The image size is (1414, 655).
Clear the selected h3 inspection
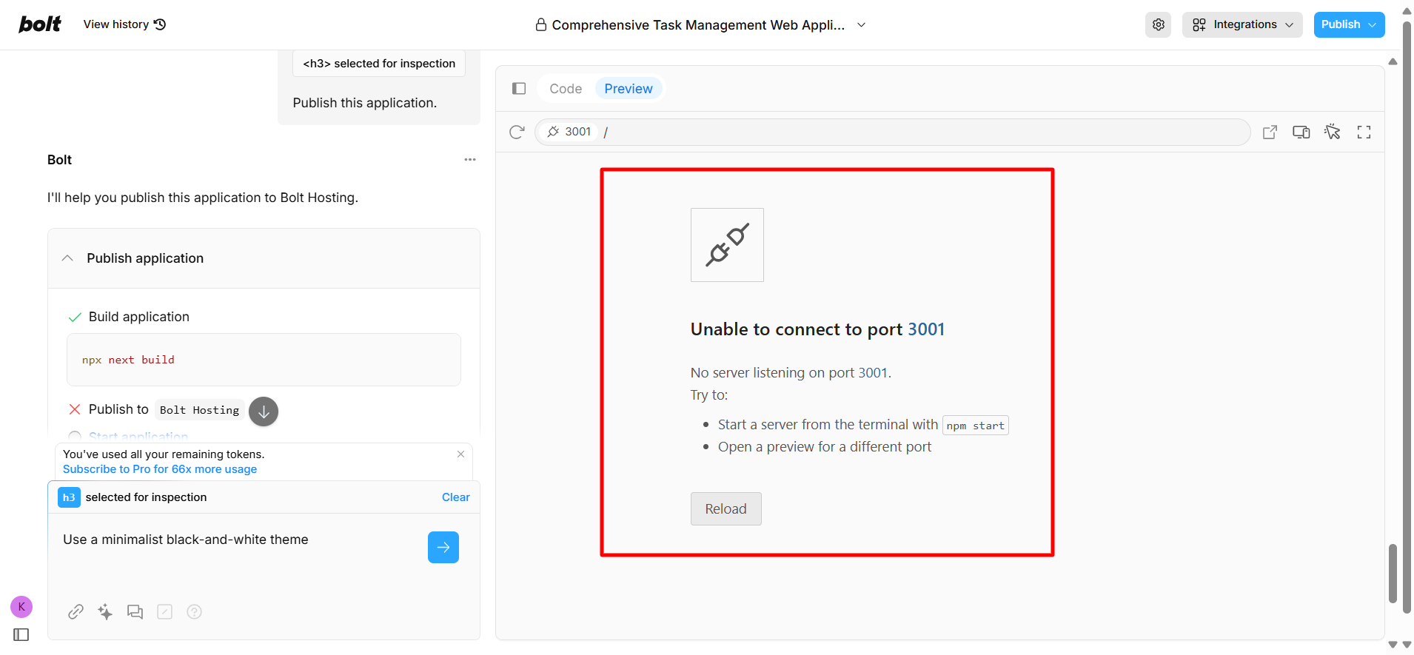(x=456, y=497)
